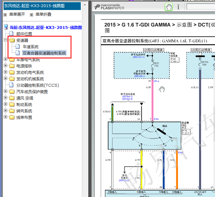Follow the (SD120-1) reference link

tap(140, 76)
